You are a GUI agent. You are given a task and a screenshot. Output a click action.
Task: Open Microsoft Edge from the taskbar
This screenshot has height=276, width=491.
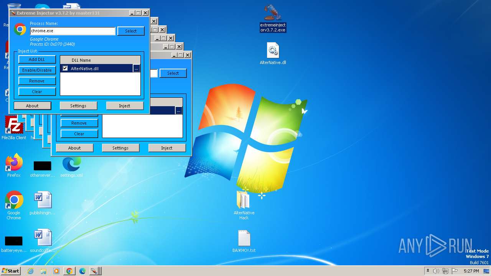(82, 271)
